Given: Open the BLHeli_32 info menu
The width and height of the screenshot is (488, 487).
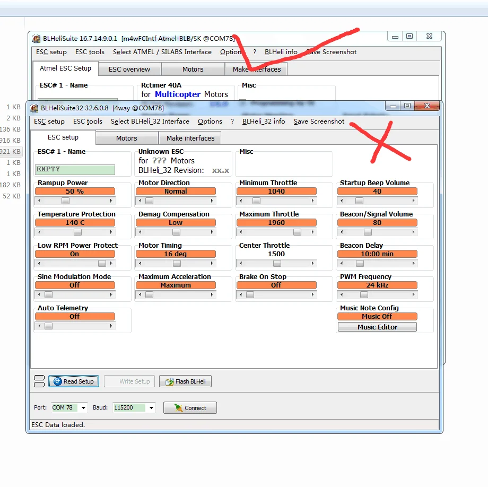Looking at the screenshot, I should click(x=264, y=121).
